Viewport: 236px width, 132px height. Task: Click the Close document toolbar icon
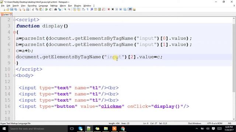pos(20,10)
